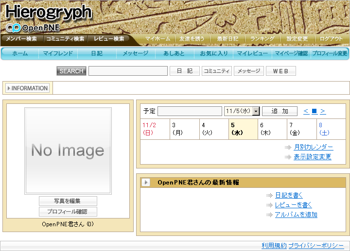Open the 利用規約 footer link
This screenshot has width=350, height=251.
pyautogui.click(x=274, y=246)
